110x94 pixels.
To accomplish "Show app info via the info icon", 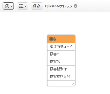I will pyautogui.click(x=75, y=6).
